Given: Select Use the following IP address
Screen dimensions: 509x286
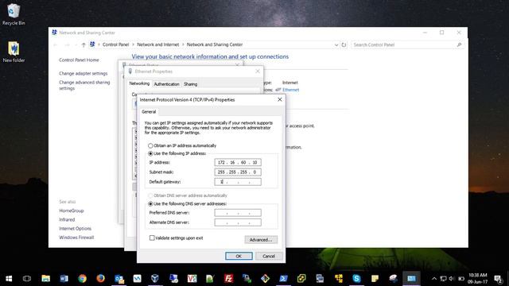Looking at the screenshot, I should point(150,153).
